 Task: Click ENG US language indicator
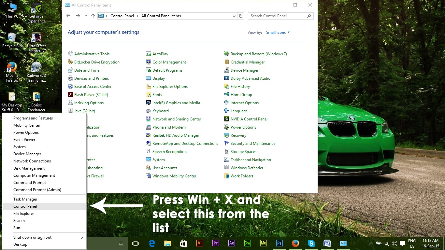pyautogui.click(x=412, y=243)
